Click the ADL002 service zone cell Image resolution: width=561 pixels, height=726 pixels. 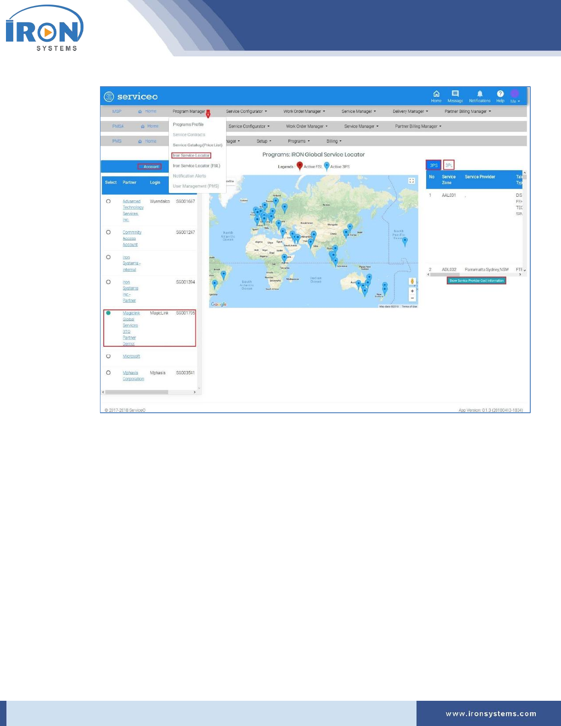pos(449,270)
